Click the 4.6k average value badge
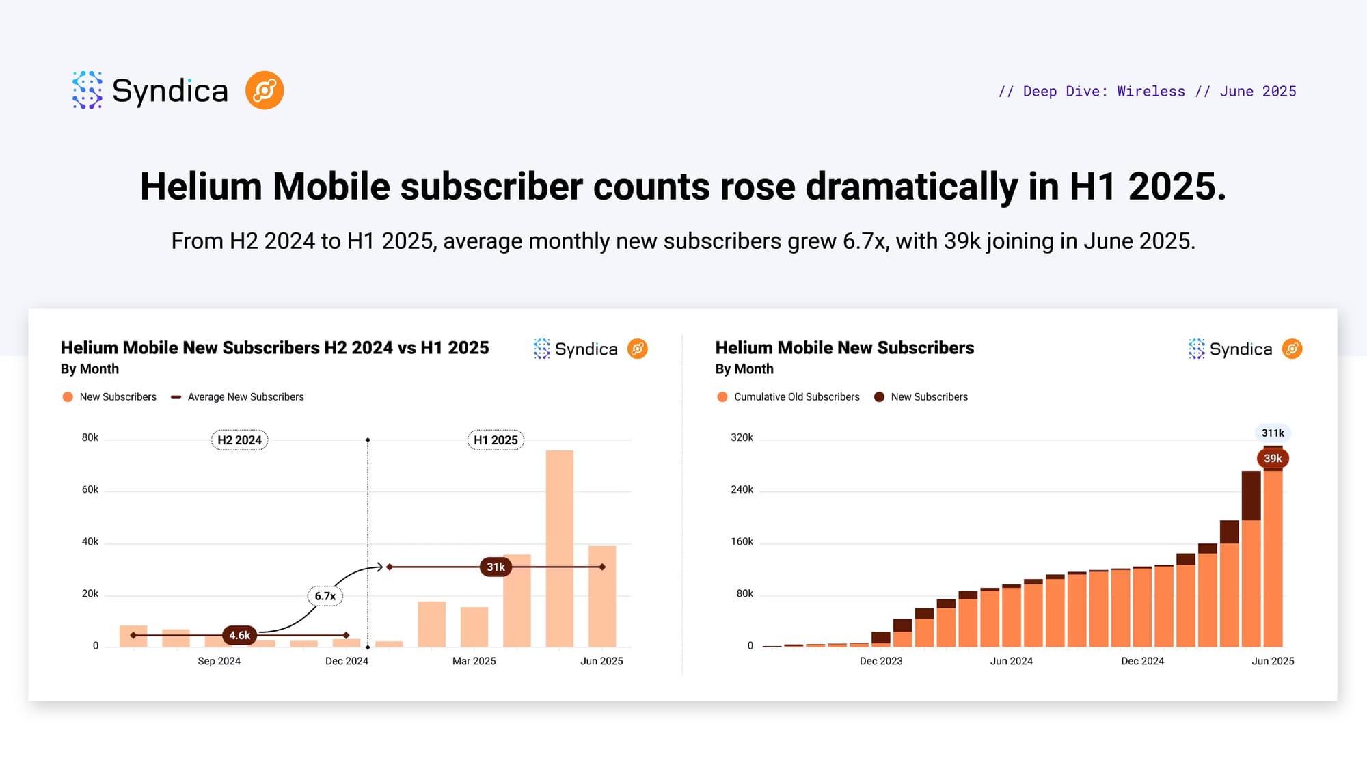Screen dimensions: 1367x769 [x=239, y=635]
